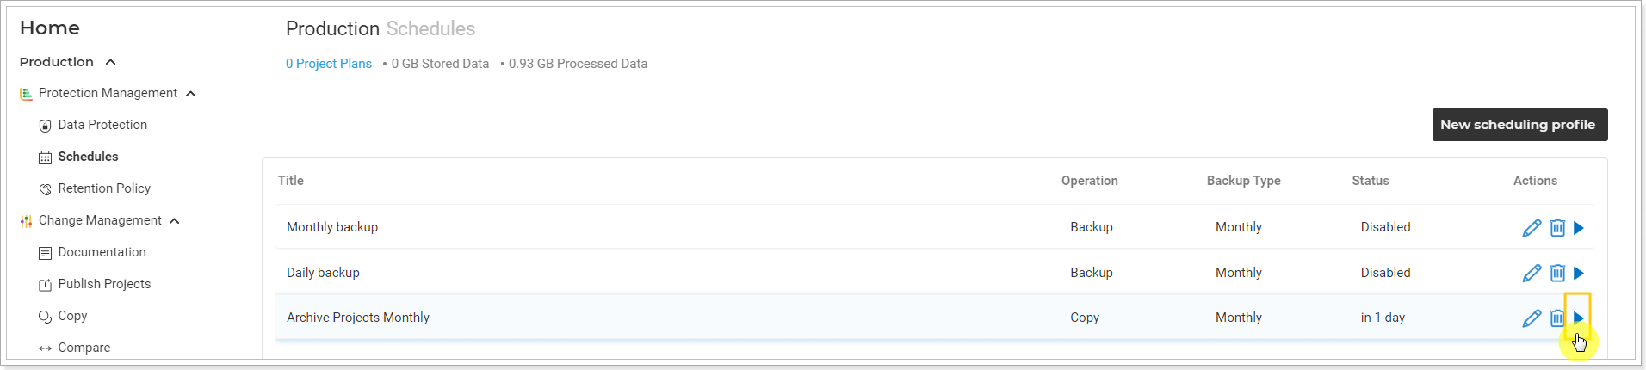This screenshot has width=1646, height=370.
Task: Run the Monthly backup schedule now
Action: (x=1579, y=228)
